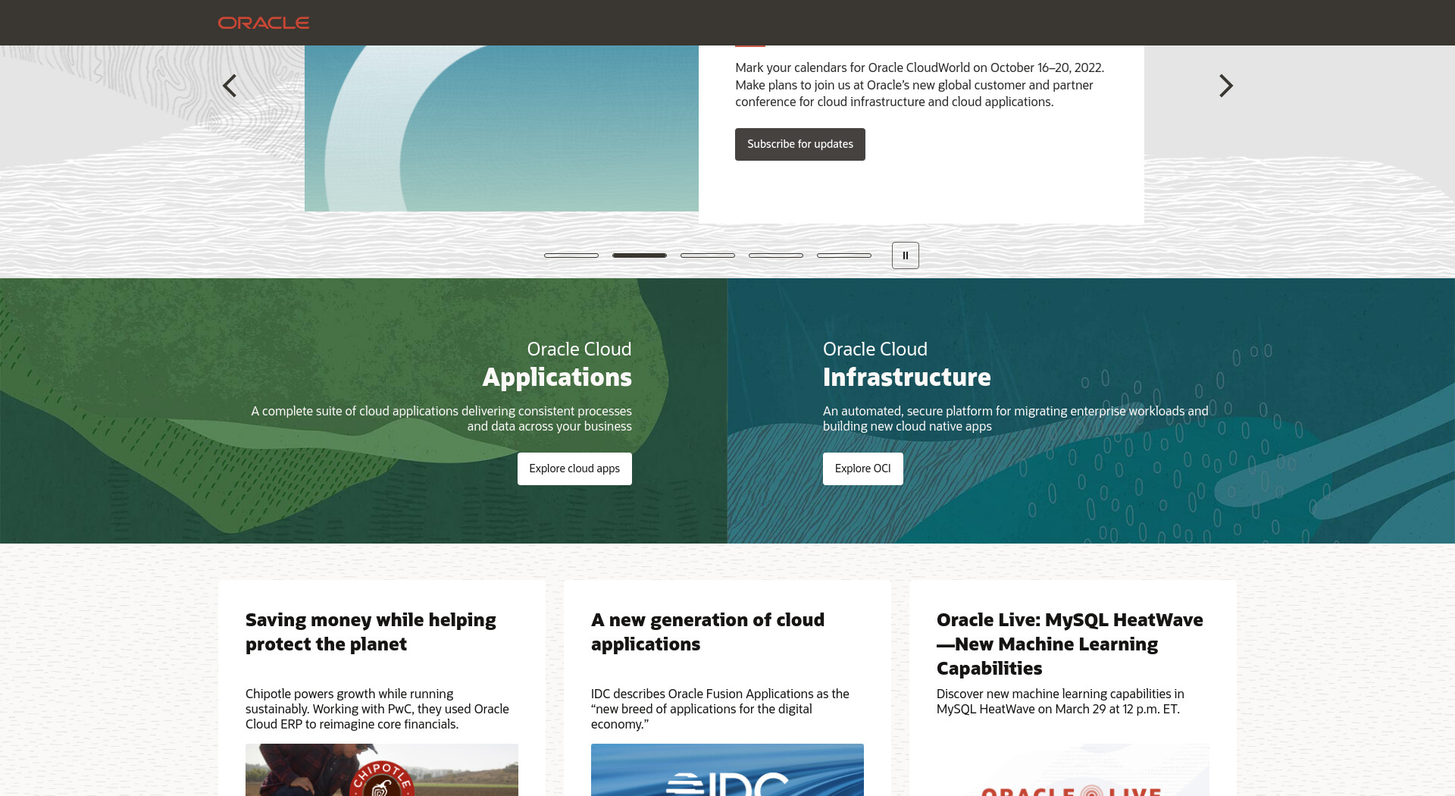This screenshot has height=796, width=1455.
Task: Open Explore OCI button
Action: tap(863, 469)
